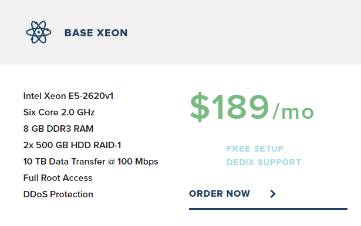
Task: Click the gray header banner area
Action: [181, 32]
